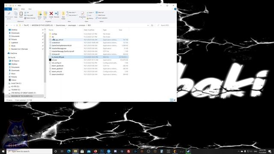Click the Up one level arrow

coord(17,25)
